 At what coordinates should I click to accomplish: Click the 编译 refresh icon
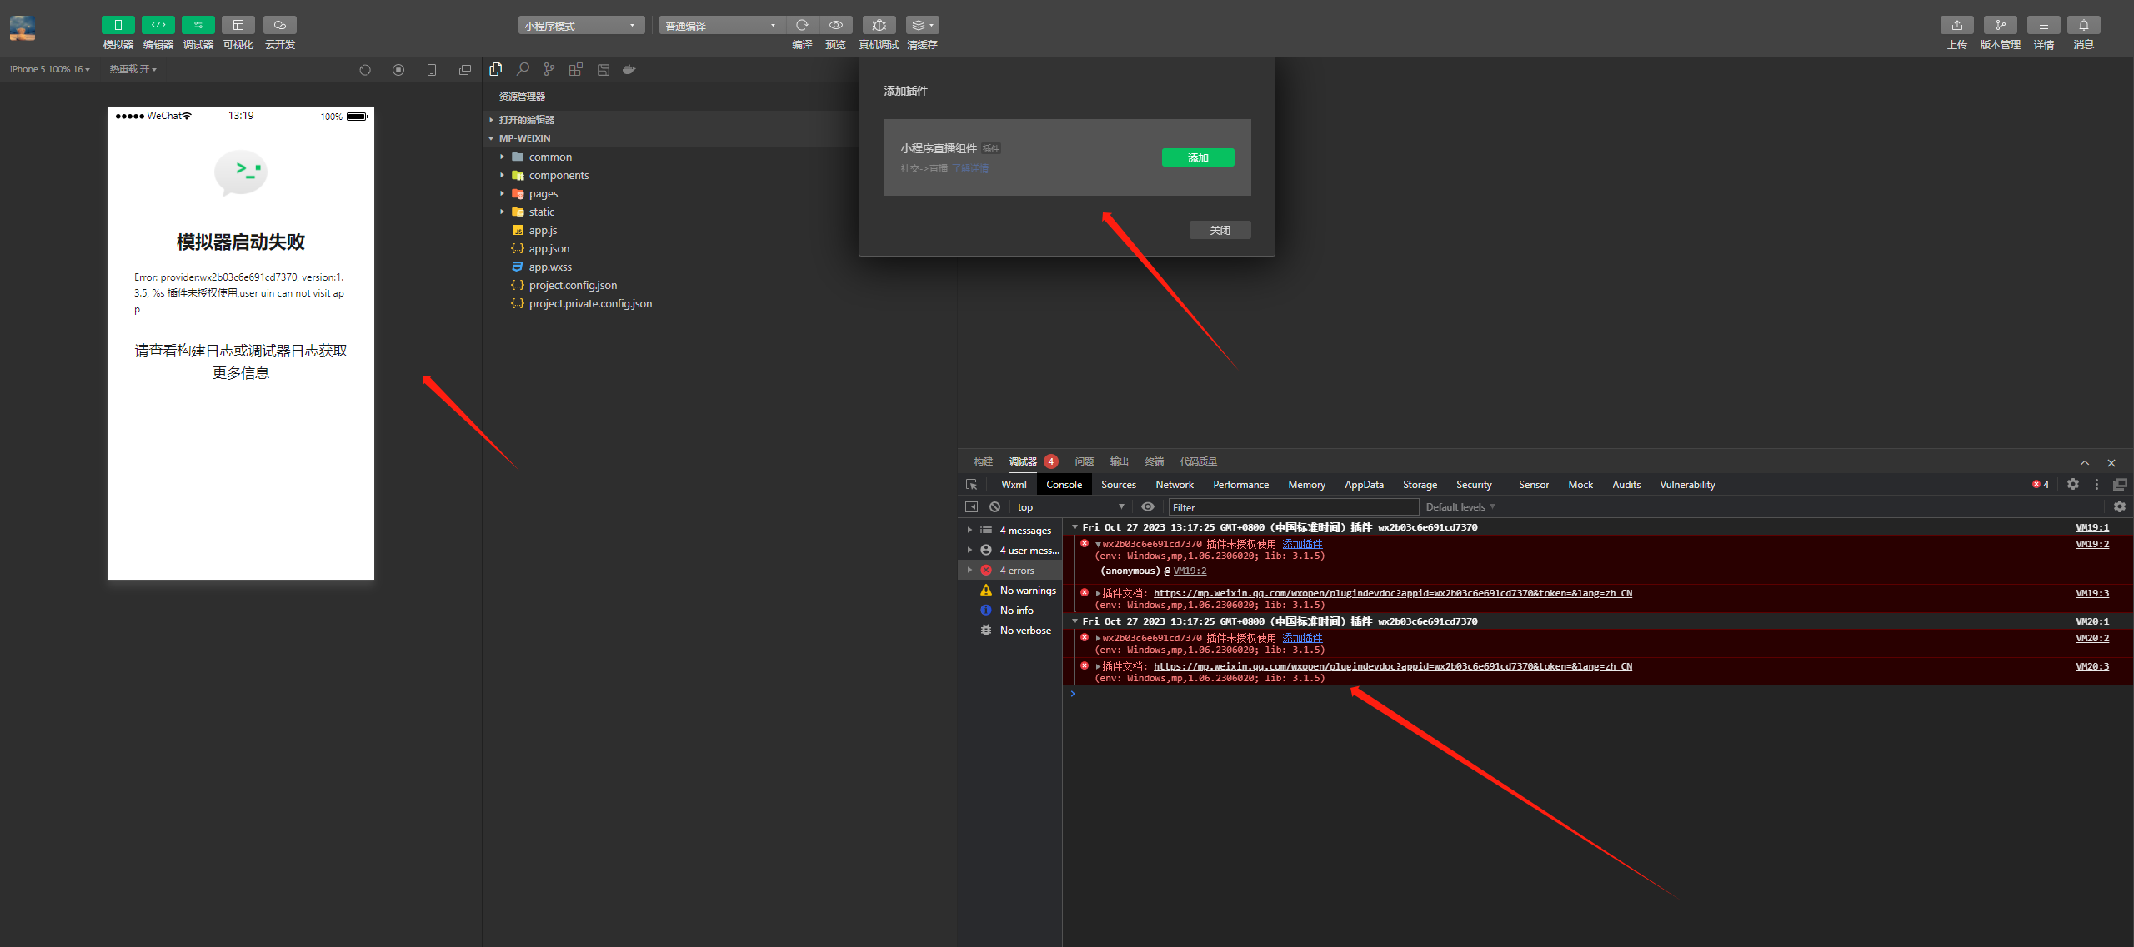802,25
